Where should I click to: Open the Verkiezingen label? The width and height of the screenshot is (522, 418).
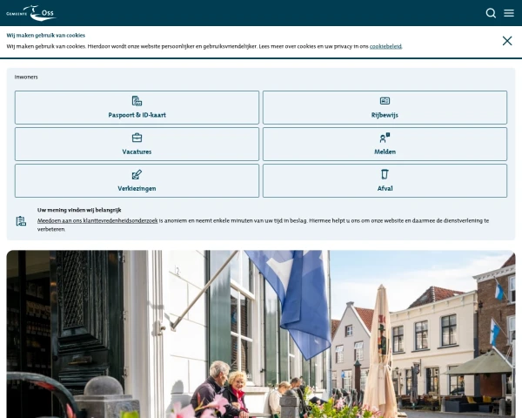coord(137,188)
